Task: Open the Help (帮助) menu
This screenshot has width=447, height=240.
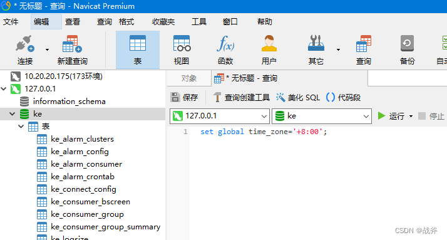Action: click(265, 22)
